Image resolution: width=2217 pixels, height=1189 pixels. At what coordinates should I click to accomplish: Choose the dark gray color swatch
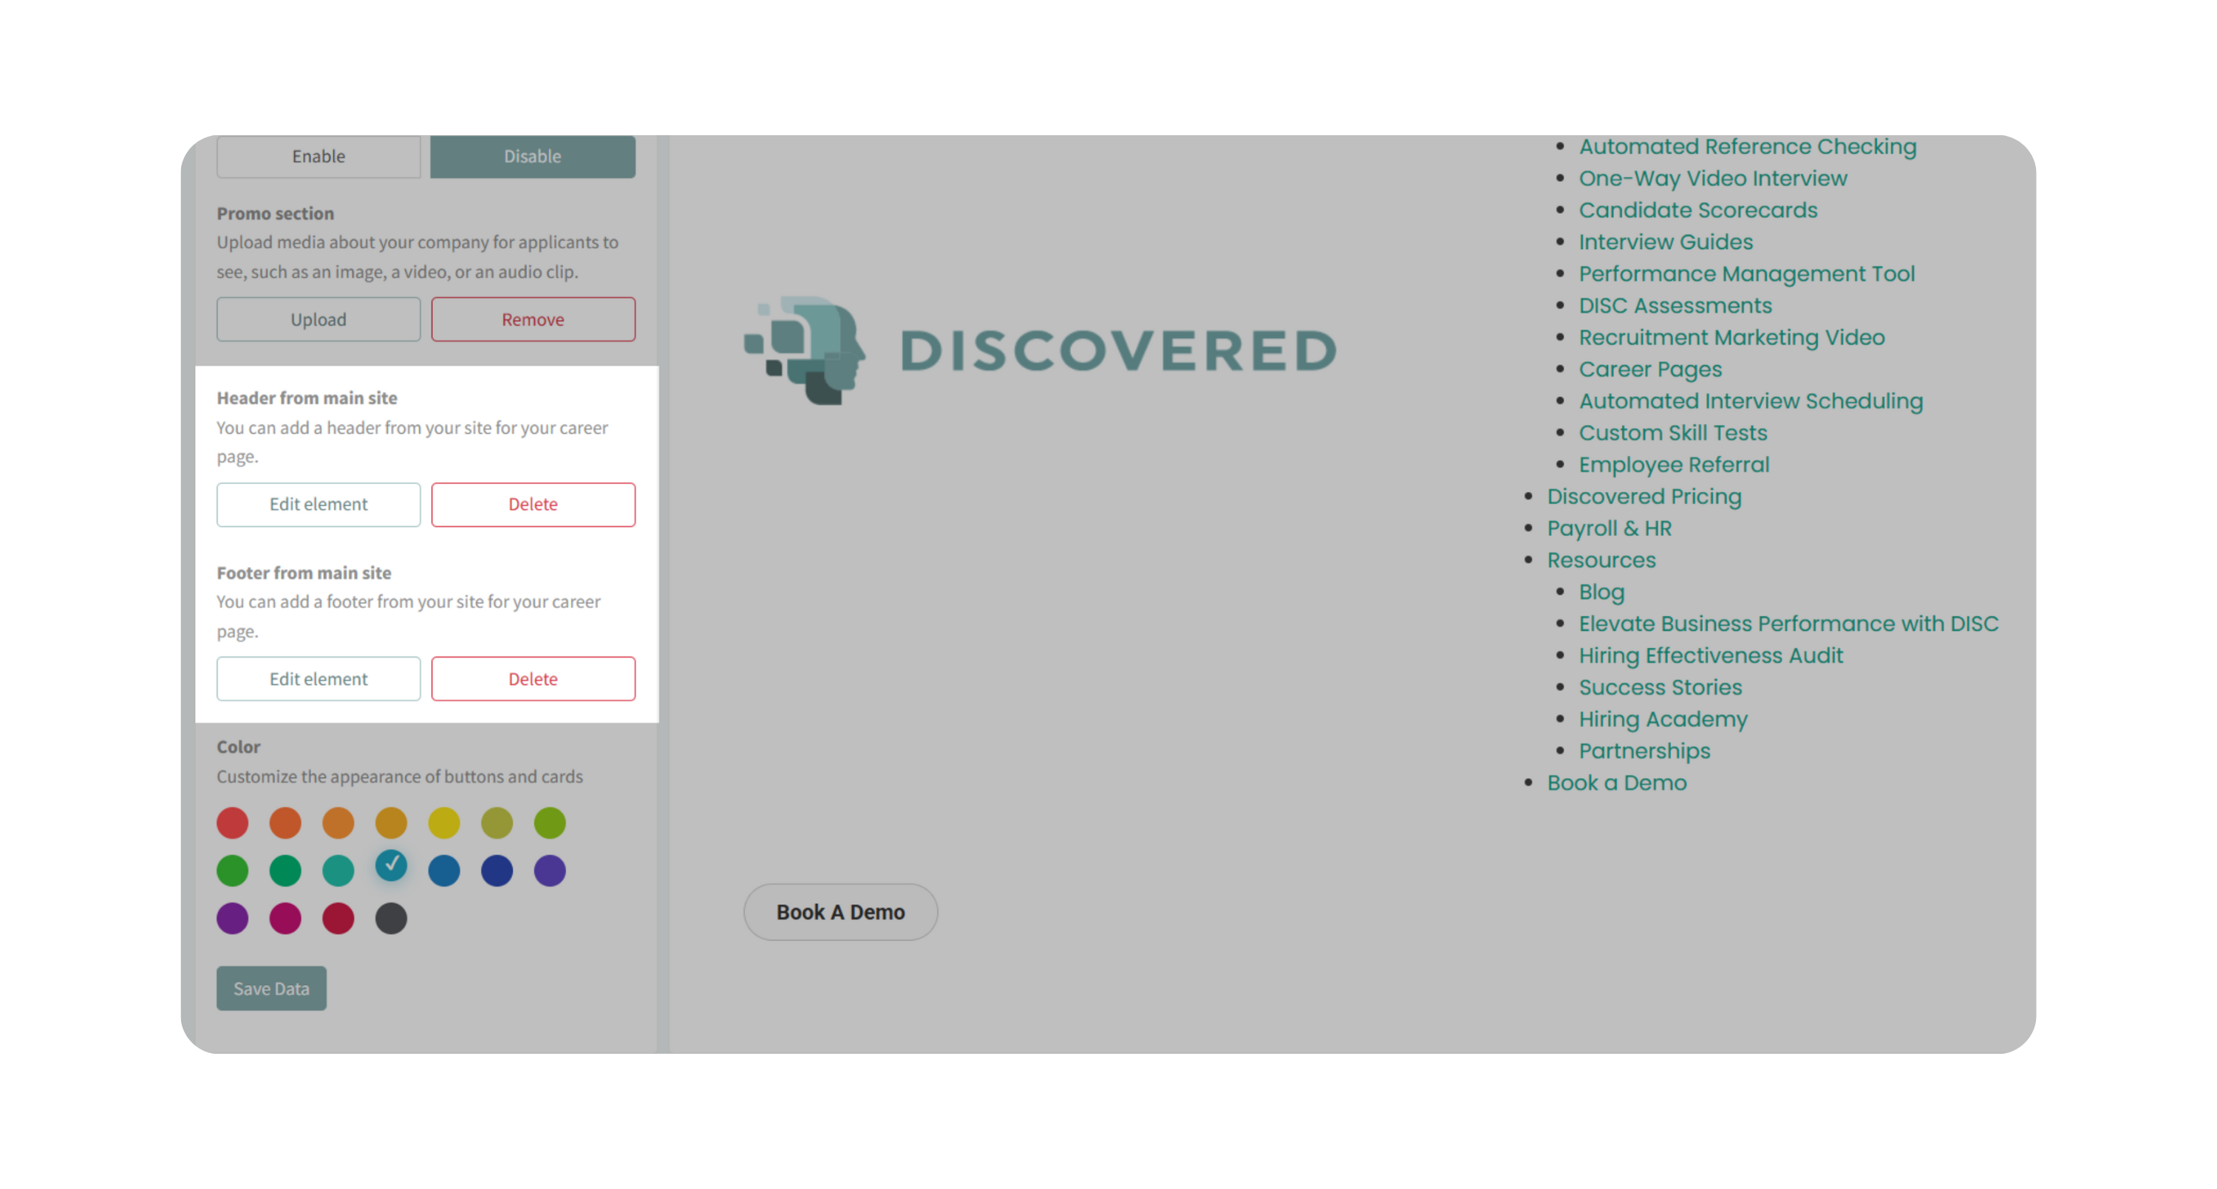[391, 918]
